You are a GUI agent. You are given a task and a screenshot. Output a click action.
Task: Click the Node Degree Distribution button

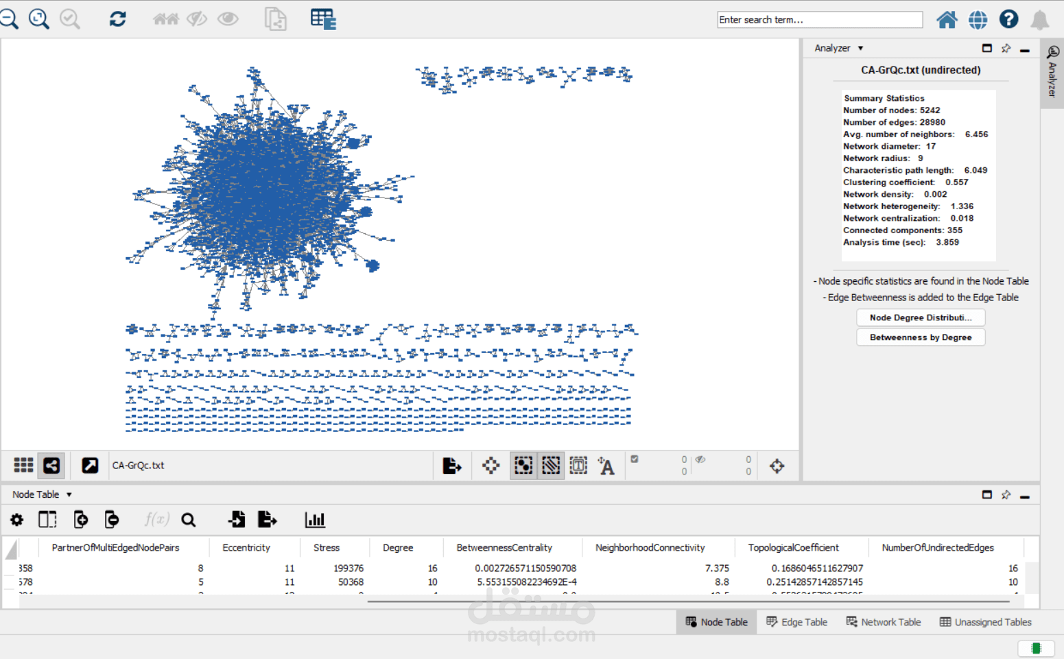[x=921, y=317]
